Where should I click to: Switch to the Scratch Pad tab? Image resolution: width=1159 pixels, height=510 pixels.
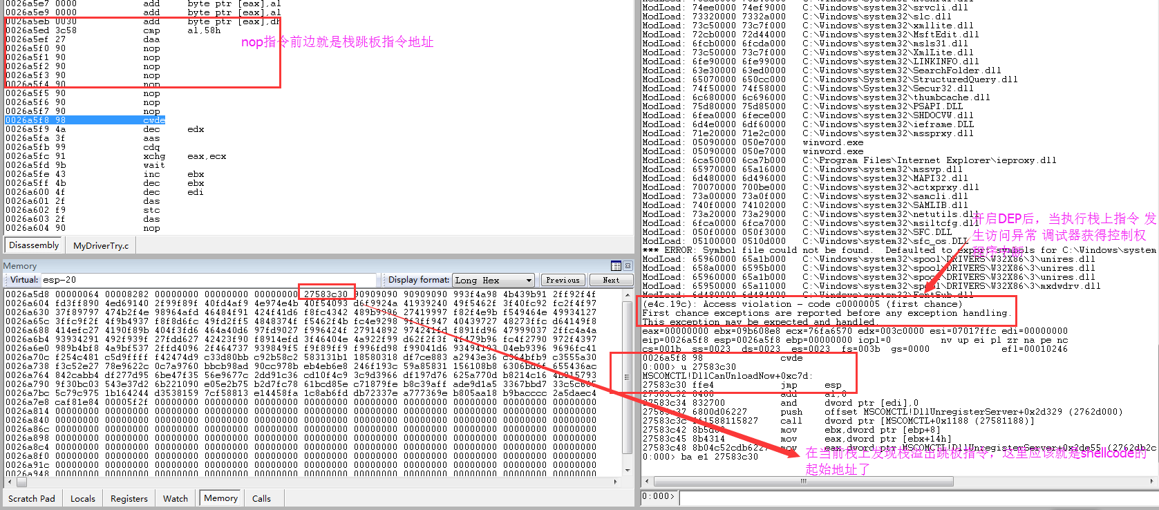pyautogui.click(x=32, y=498)
